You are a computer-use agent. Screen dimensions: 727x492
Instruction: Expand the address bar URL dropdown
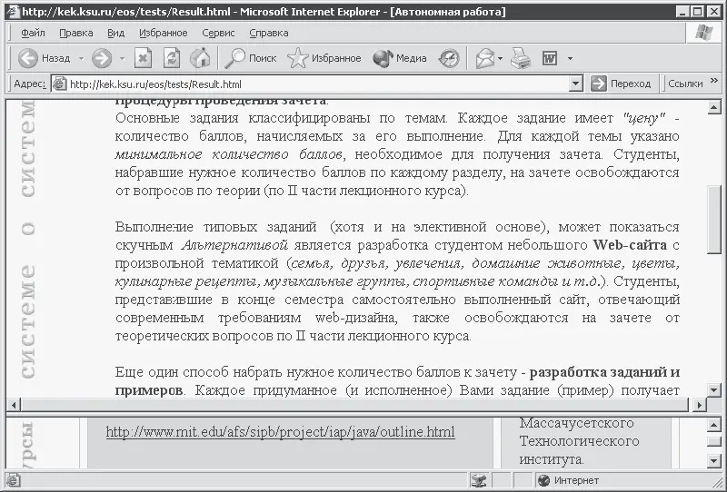[x=575, y=84]
